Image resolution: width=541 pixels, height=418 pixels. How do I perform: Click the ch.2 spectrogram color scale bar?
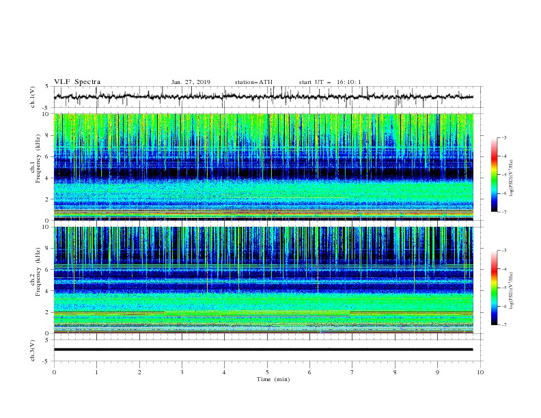[494, 288]
